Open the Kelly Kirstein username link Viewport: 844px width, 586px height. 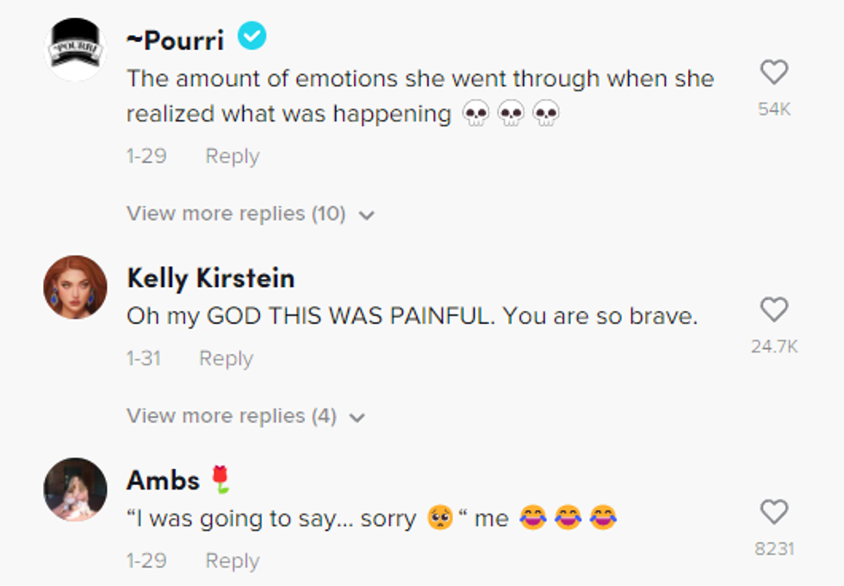pos(210,277)
